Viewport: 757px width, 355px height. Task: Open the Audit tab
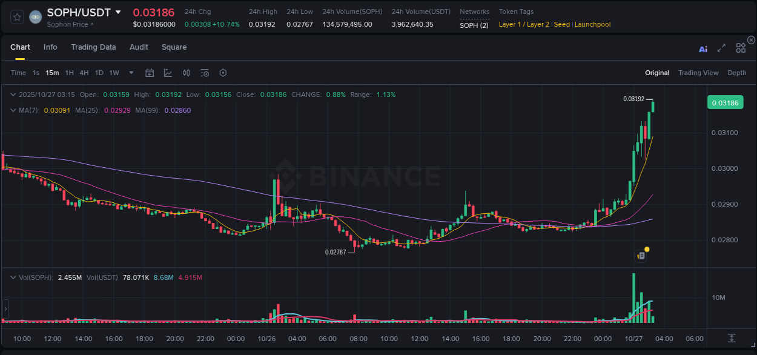pos(139,47)
